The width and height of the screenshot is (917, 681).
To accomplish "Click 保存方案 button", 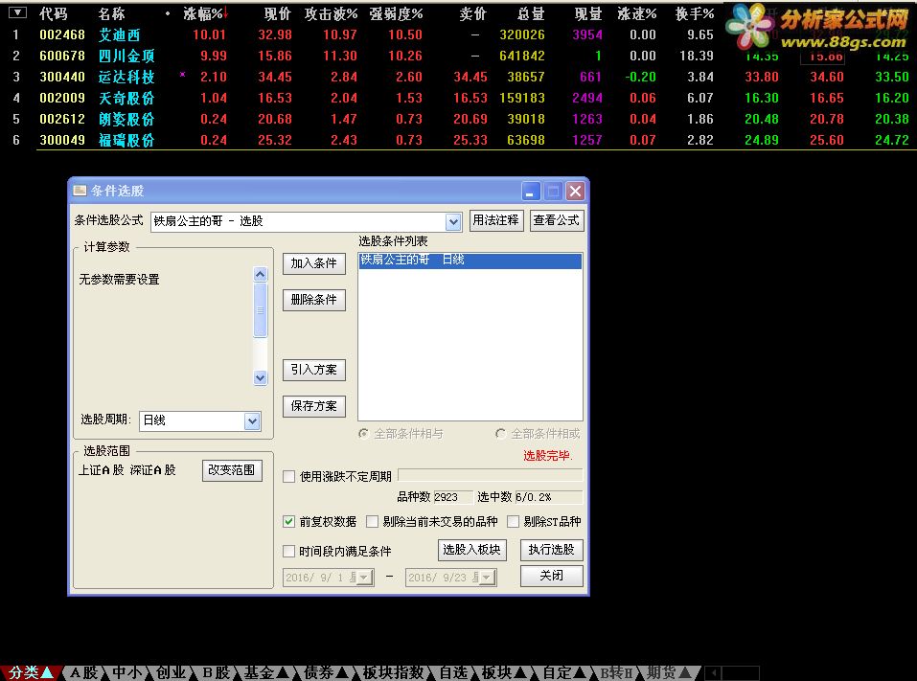I will (x=314, y=406).
